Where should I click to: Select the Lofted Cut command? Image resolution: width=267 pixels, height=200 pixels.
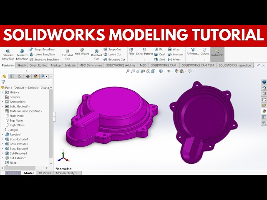pyautogui.click(x=112, y=55)
